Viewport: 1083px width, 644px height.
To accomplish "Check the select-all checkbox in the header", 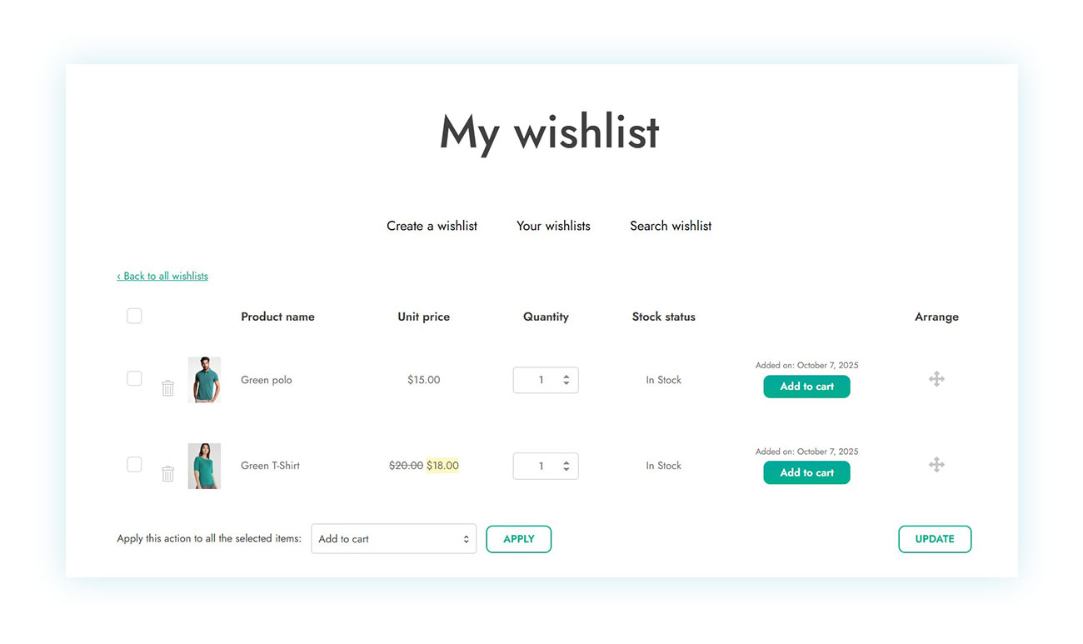I will (134, 316).
